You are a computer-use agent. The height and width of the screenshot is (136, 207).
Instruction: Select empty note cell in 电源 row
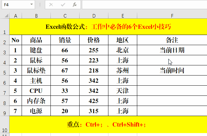click(x=172, y=111)
